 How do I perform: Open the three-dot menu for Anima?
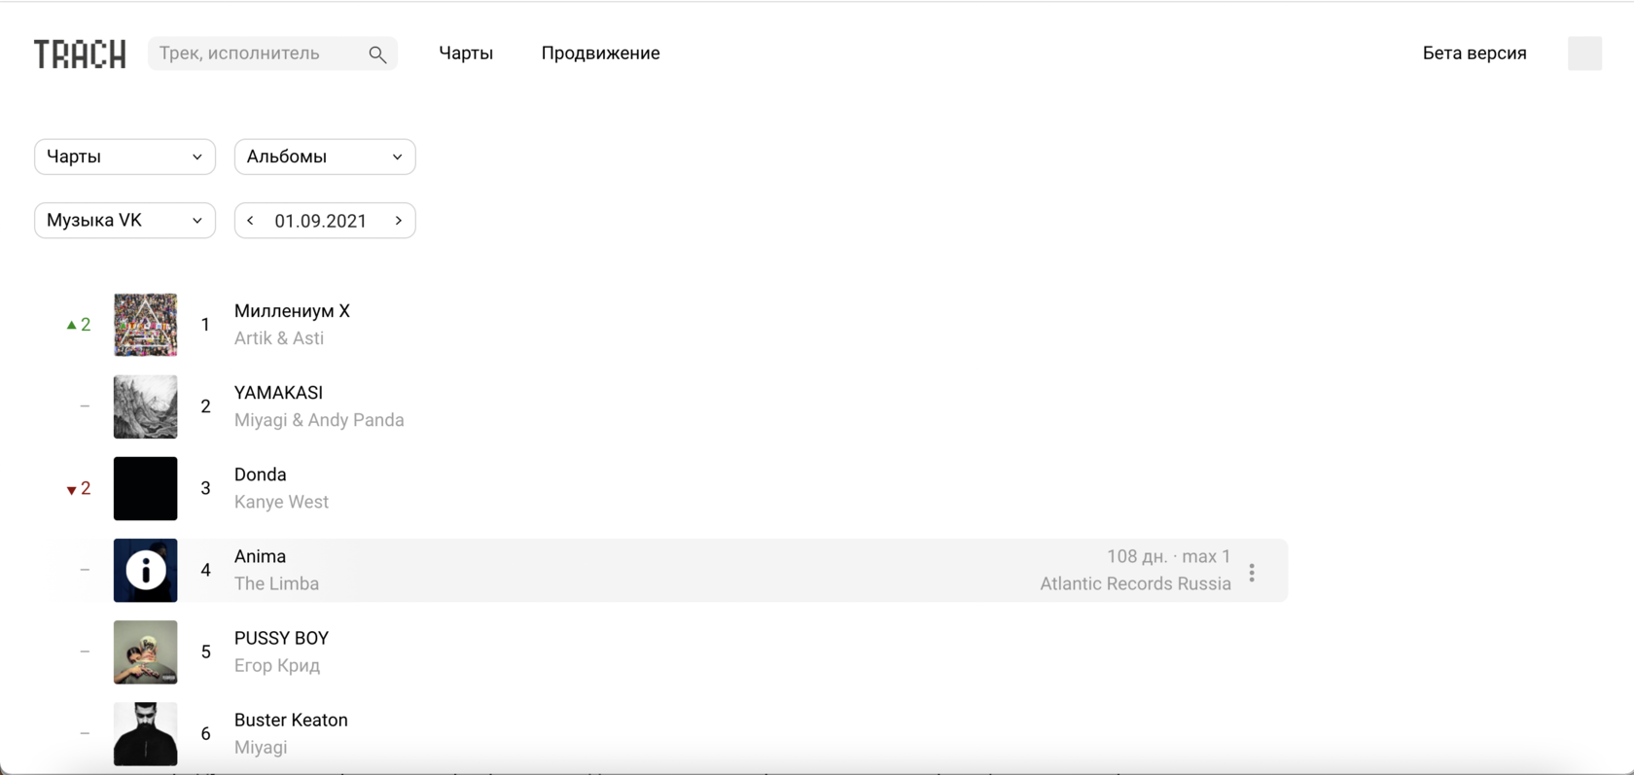(1252, 573)
